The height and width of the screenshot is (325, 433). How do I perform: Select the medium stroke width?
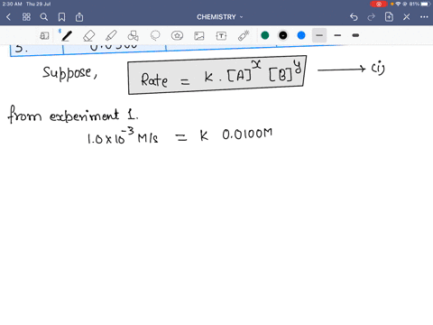337,35
